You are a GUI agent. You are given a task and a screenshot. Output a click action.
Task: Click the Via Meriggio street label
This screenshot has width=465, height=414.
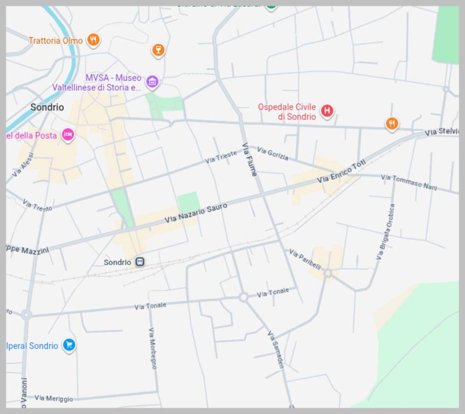(54, 398)
